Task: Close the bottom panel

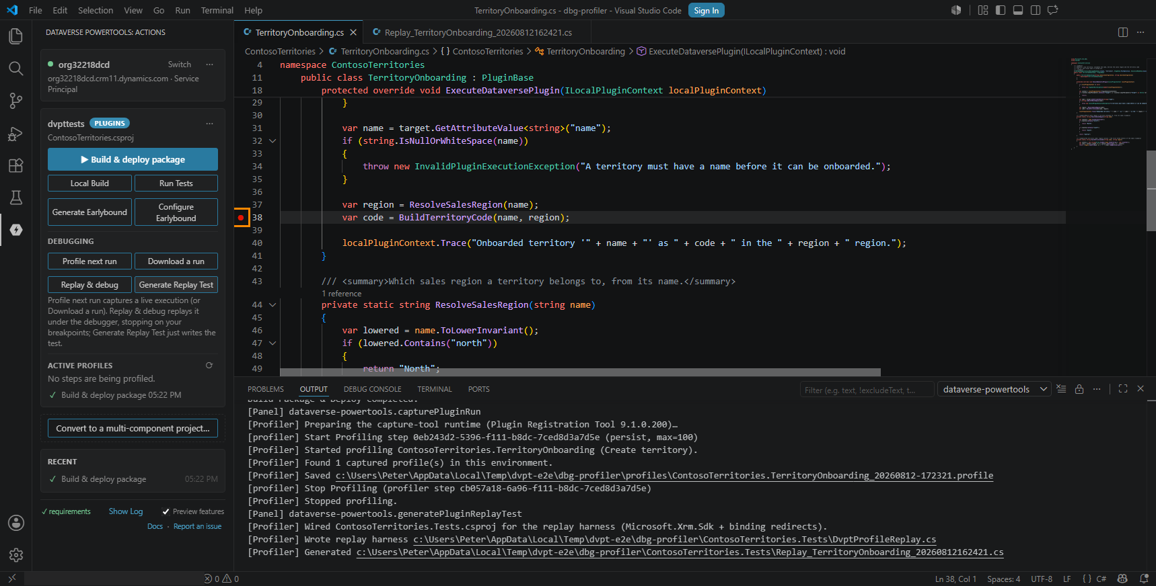Action: pyautogui.click(x=1141, y=389)
